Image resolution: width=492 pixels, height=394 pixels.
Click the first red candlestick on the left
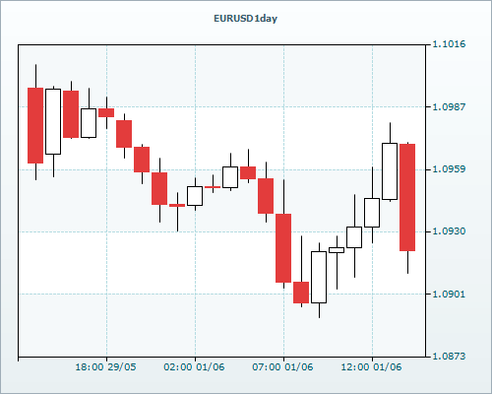pyautogui.click(x=35, y=125)
